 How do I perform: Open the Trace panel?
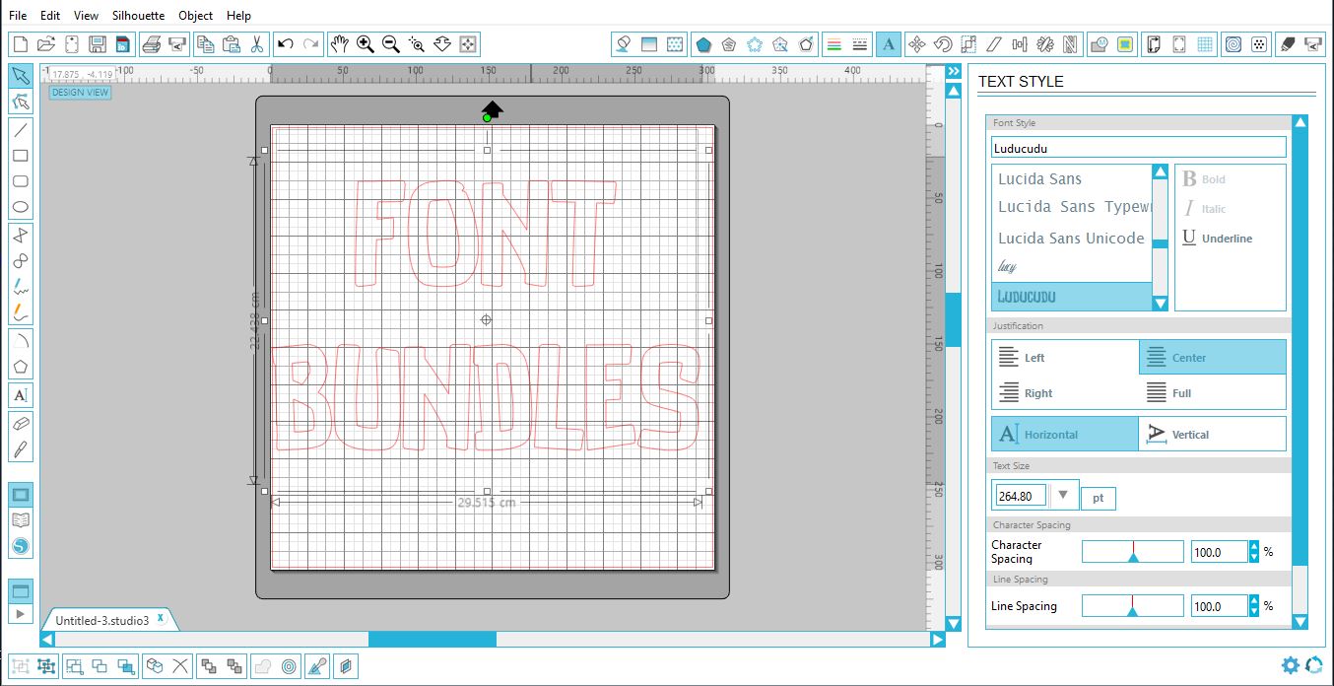pyautogui.click(x=1127, y=43)
